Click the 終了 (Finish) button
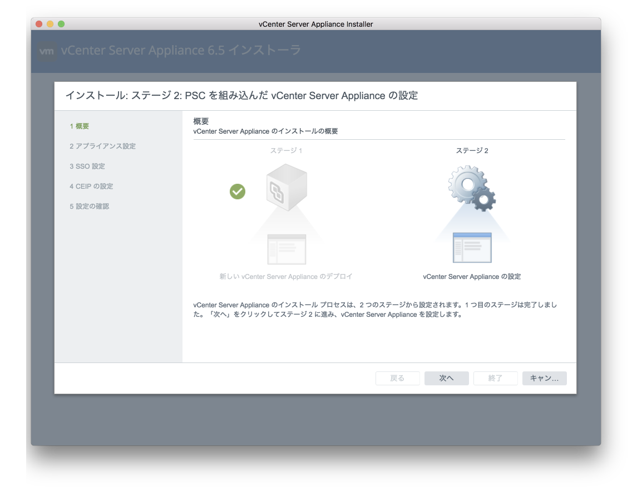Image resolution: width=632 pixels, height=490 pixels. point(495,379)
